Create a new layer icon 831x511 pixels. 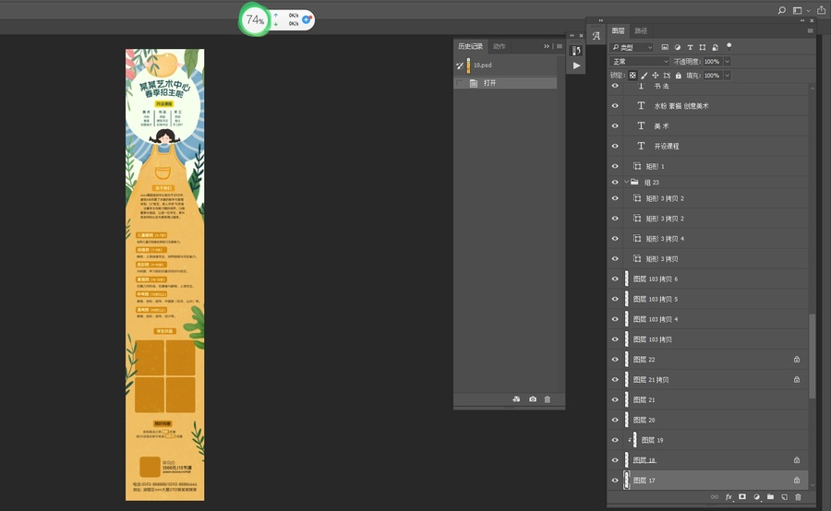coord(784,496)
